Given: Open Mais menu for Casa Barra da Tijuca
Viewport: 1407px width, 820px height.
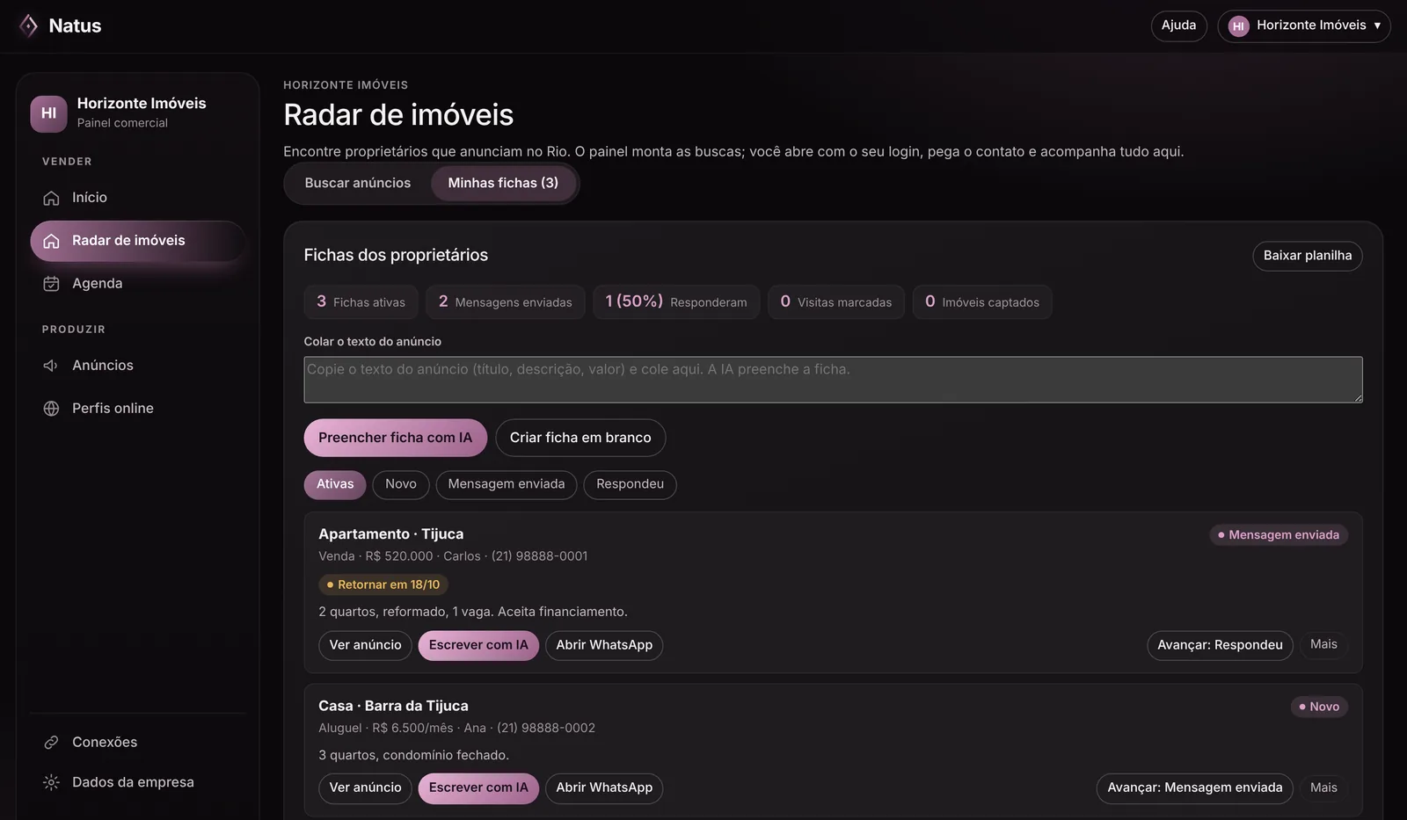Looking at the screenshot, I should point(1323,788).
